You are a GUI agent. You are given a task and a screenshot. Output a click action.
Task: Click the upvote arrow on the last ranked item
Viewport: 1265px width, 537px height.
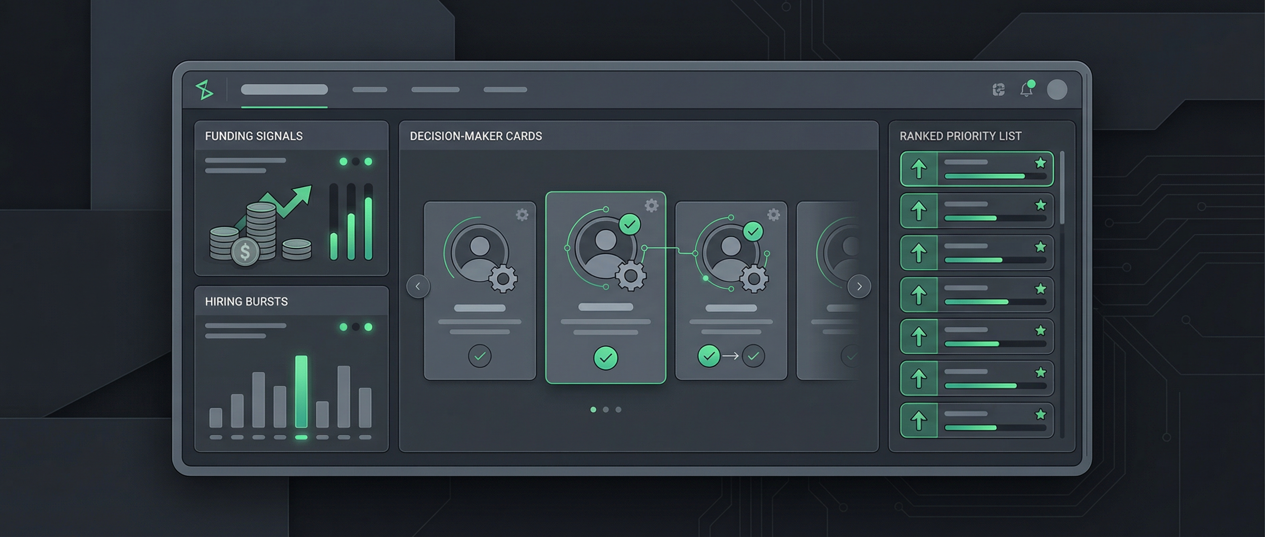pos(918,420)
